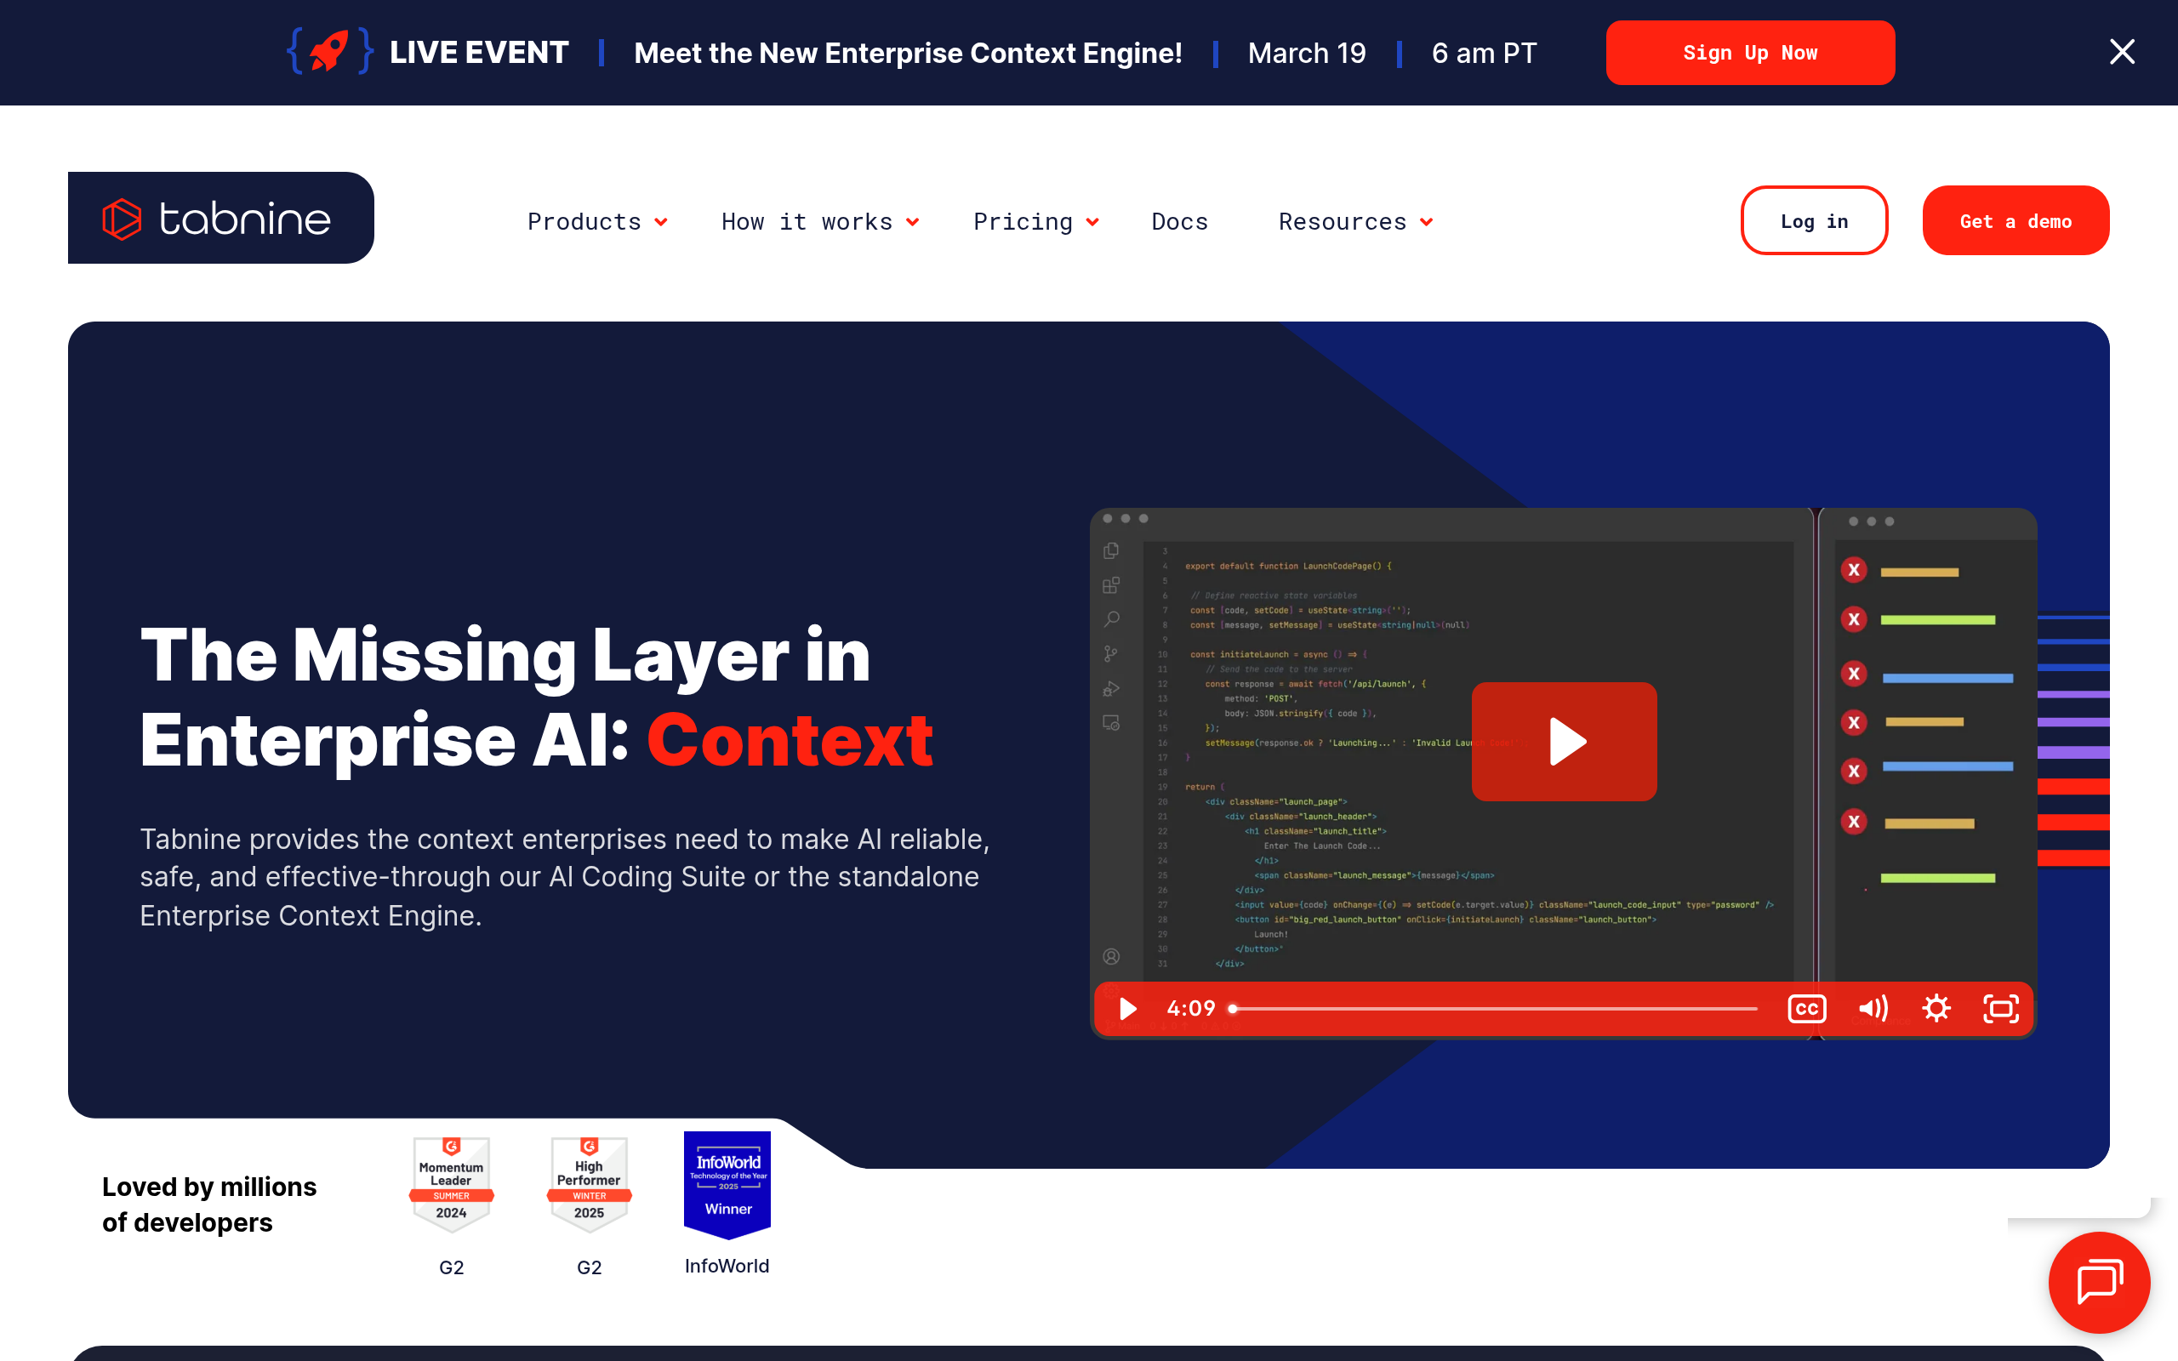Image resolution: width=2178 pixels, height=1361 pixels.
Task: Open the Pricing dropdown menu
Action: pos(1035,221)
